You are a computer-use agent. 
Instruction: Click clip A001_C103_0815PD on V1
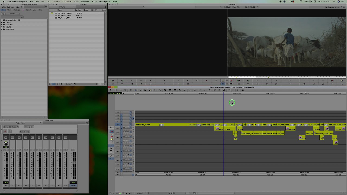click(x=162, y=125)
